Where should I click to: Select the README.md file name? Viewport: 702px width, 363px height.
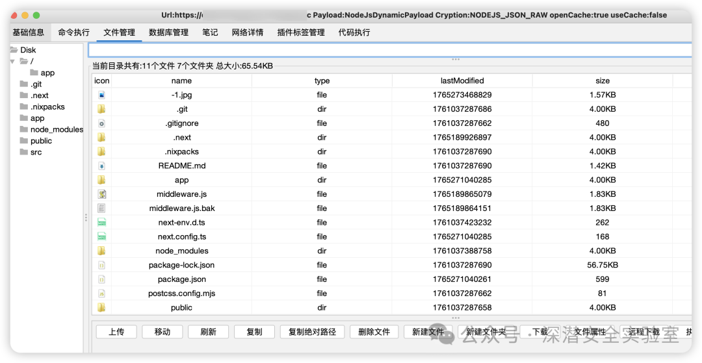point(182,166)
